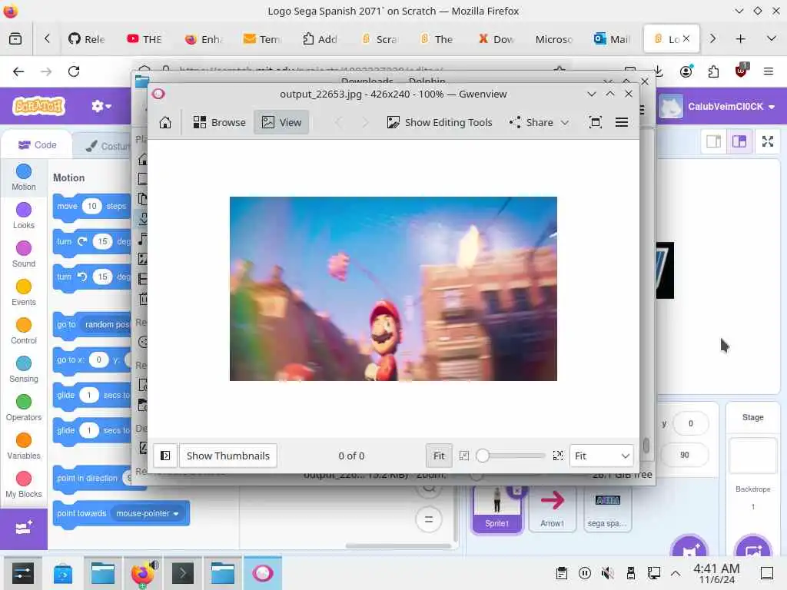Go back in Firefox history
787x590 pixels.
(x=18, y=71)
